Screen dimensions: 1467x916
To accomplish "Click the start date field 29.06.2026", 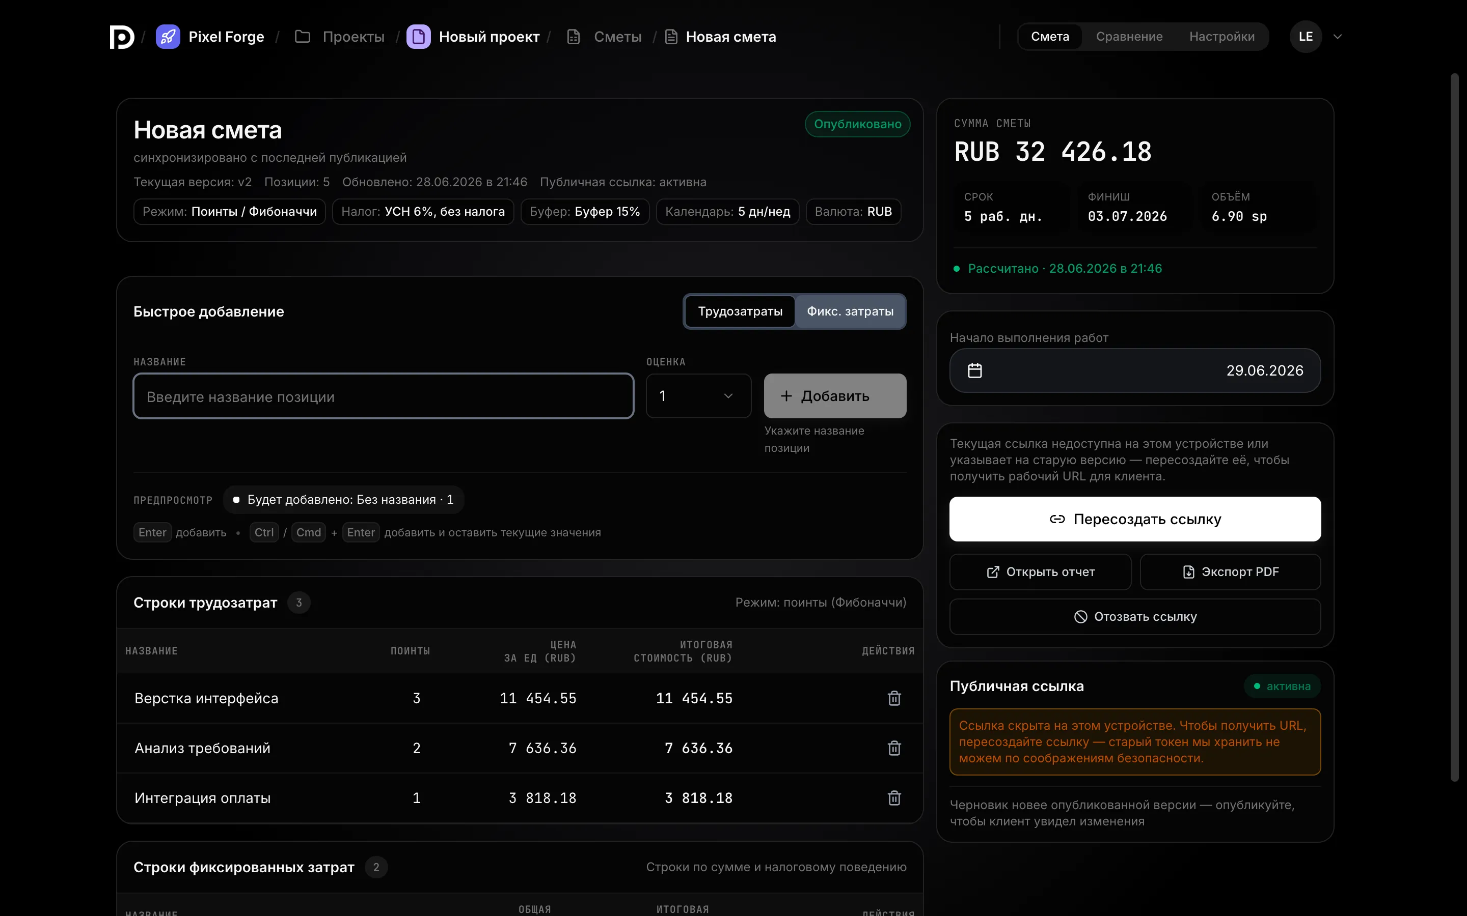I will [1135, 371].
